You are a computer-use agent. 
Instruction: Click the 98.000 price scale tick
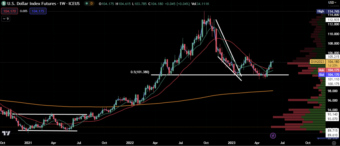click(x=333, y=91)
